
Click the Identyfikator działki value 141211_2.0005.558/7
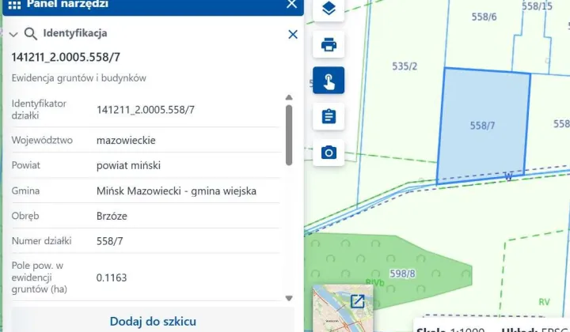tap(146, 110)
